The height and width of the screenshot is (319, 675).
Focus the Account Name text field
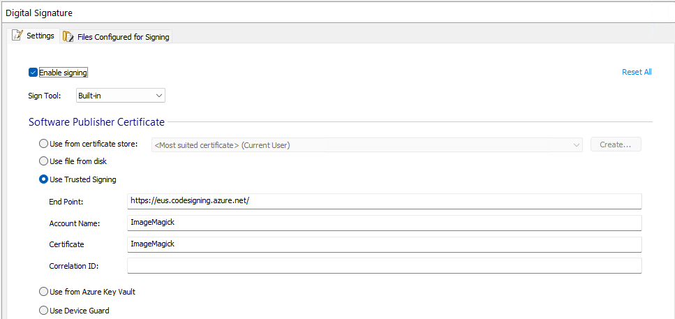tap(384, 223)
